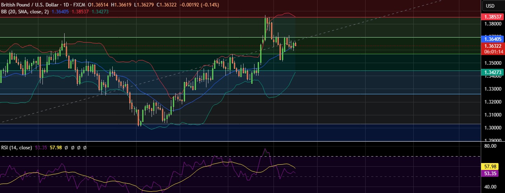Screen dimensions: 505x193
Task: Click the RSI-MA value 57.98 in legend
Action: pos(56,148)
